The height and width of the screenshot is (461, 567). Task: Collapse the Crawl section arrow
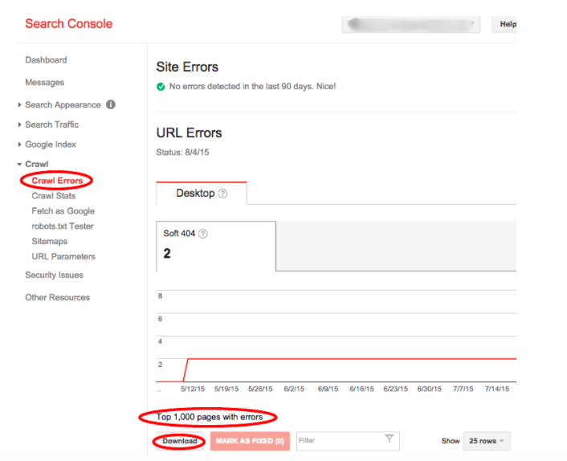tap(19, 165)
